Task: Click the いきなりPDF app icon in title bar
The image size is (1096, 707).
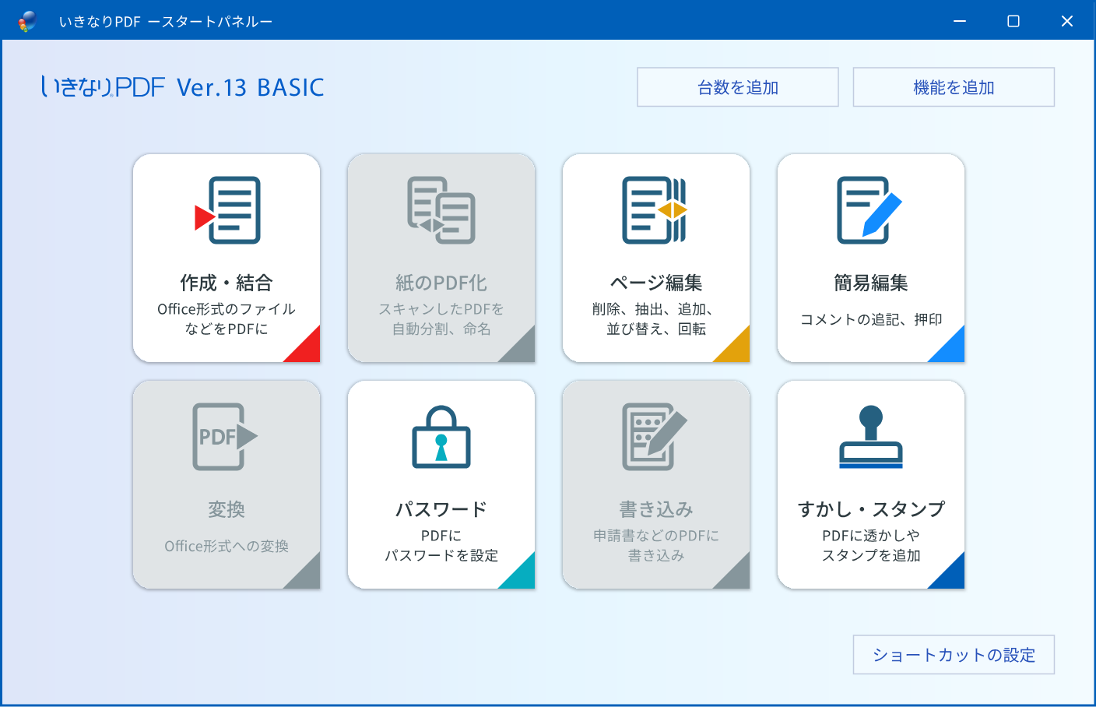Action: pos(27,21)
